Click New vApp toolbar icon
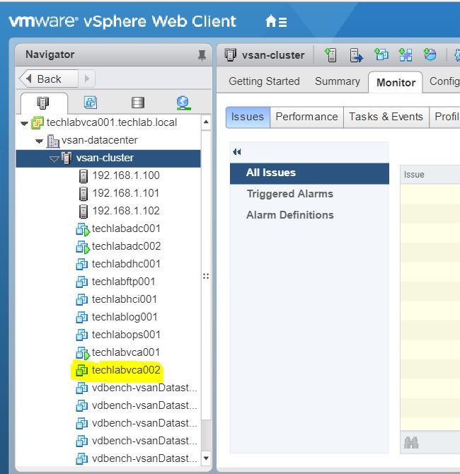This screenshot has height=474, width=460. 406,54
